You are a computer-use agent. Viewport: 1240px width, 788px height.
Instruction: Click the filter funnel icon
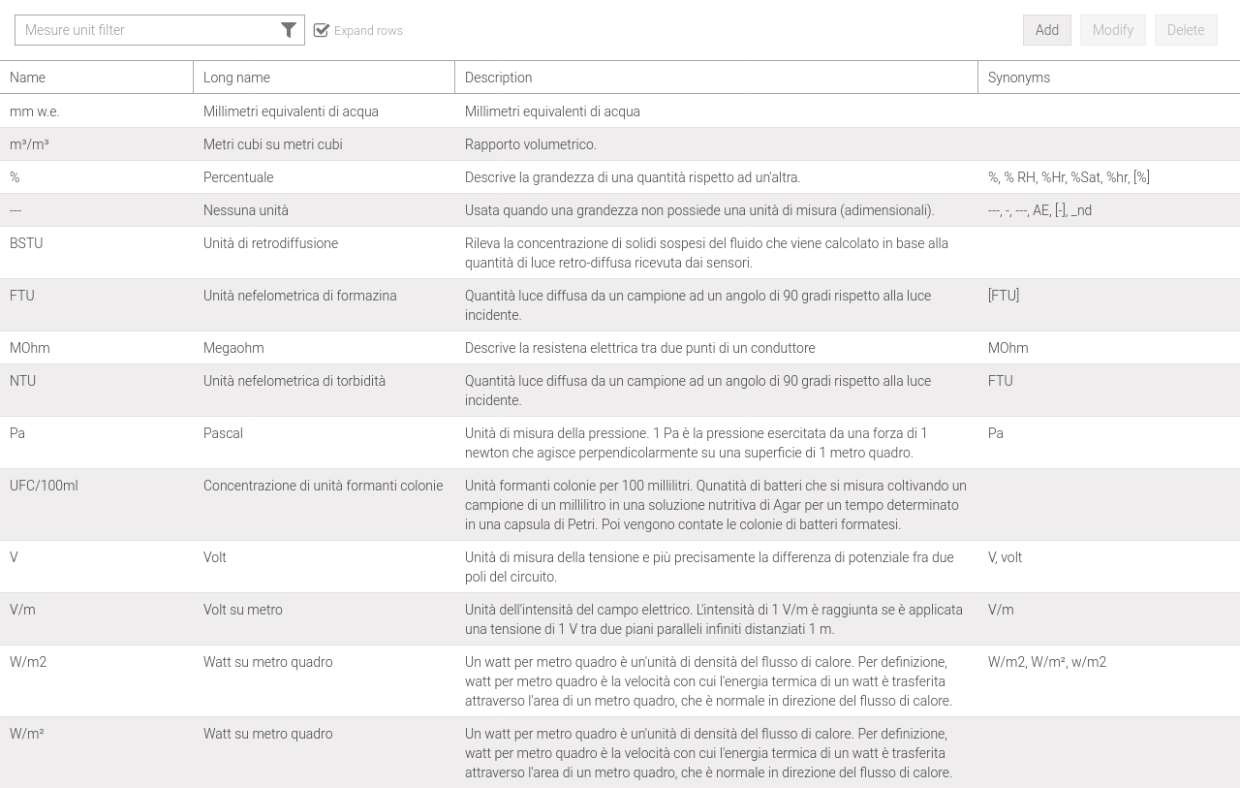(x=289, y=30)
